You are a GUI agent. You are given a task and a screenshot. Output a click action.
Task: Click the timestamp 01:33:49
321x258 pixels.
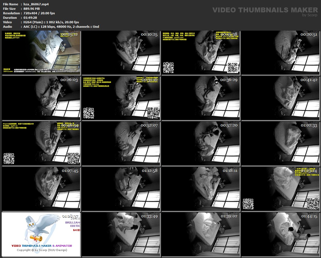point(149,216)
